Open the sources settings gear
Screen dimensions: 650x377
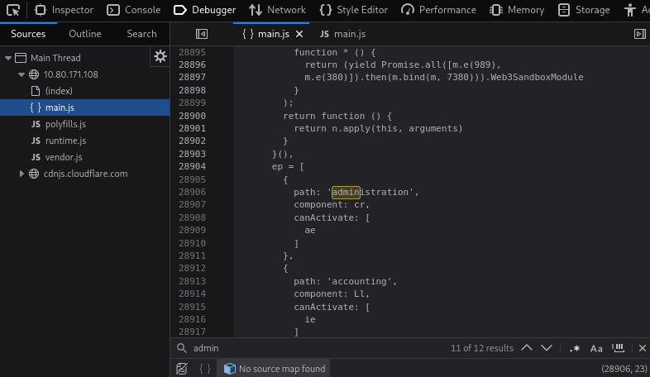(160, 56)
